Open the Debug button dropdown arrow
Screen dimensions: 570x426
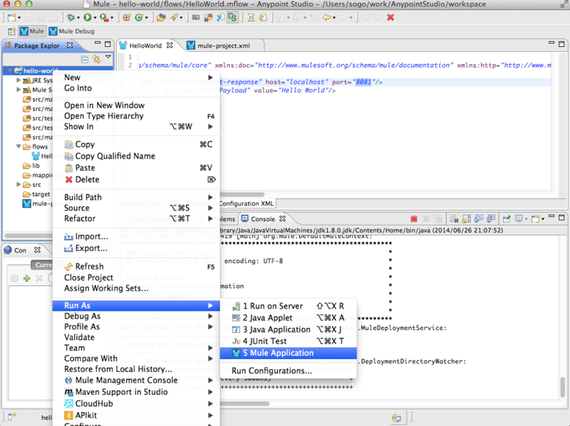(78, 18)
